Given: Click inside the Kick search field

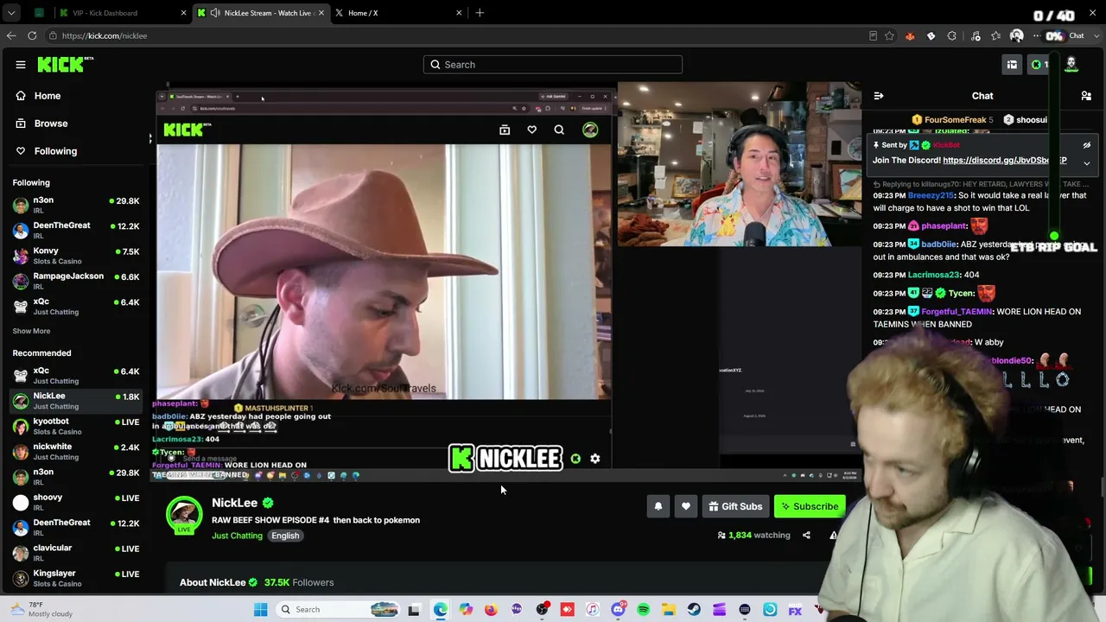Looking at the screenshot, I should tap(553, 65).
